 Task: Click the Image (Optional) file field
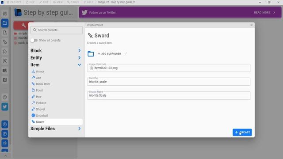click(168, 68)
